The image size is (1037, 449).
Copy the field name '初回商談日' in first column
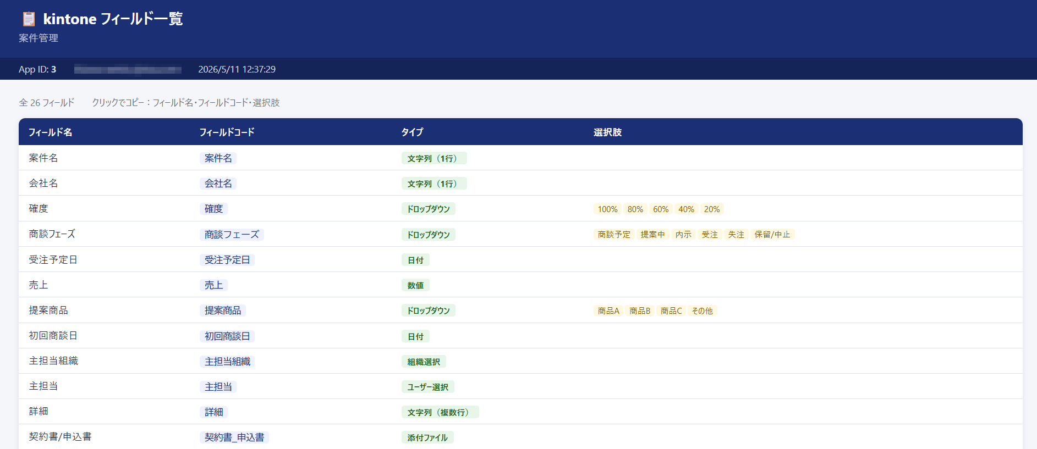(53, 335)
